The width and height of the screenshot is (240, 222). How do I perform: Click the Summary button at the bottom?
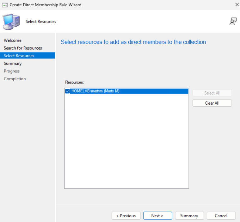(x=189, y=216)
